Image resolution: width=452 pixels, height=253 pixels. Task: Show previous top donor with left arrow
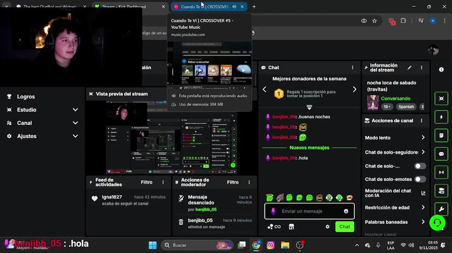click(x=264, y=89)
